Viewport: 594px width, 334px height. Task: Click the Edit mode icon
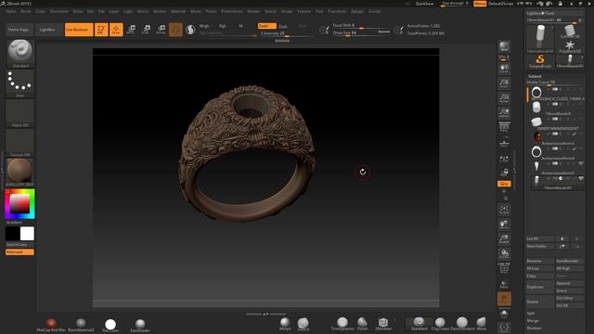click(101, 30)
